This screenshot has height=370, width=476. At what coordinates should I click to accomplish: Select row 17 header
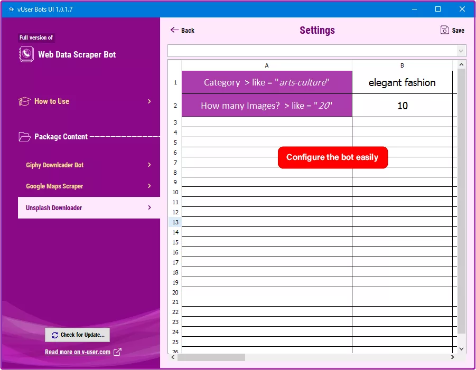click(175, 262)
